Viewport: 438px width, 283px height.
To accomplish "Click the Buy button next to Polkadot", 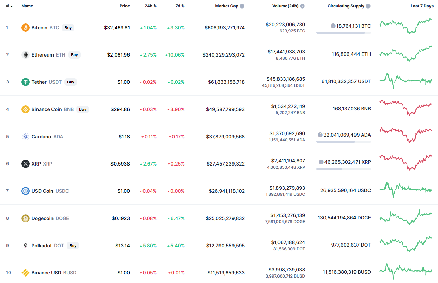I will coord(73,246).
